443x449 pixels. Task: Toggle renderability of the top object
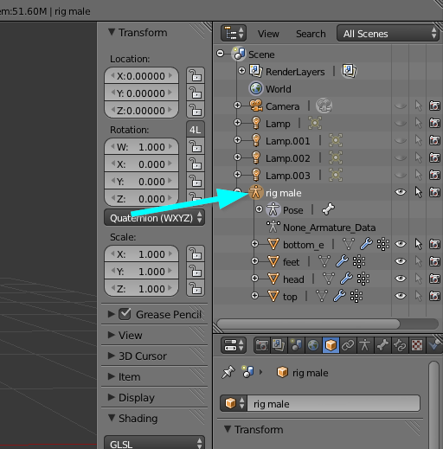[434, 296]
